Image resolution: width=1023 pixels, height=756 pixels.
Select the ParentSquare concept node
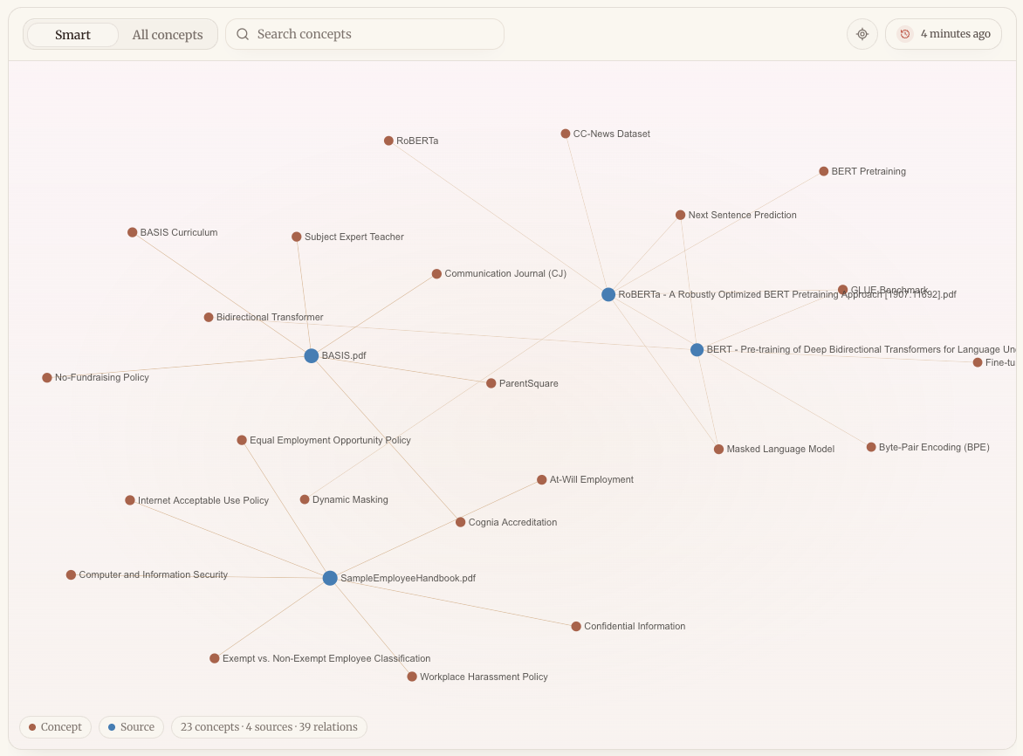tap(491, 383)
